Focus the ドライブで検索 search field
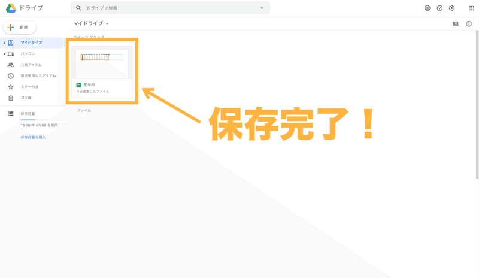This screenshot has width=479, height=278. 170,8
